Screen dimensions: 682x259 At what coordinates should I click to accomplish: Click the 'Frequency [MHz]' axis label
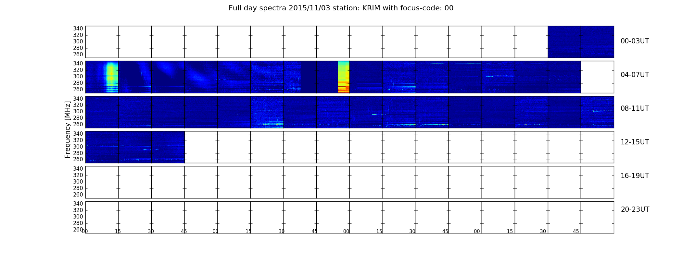tap(68, 129)
